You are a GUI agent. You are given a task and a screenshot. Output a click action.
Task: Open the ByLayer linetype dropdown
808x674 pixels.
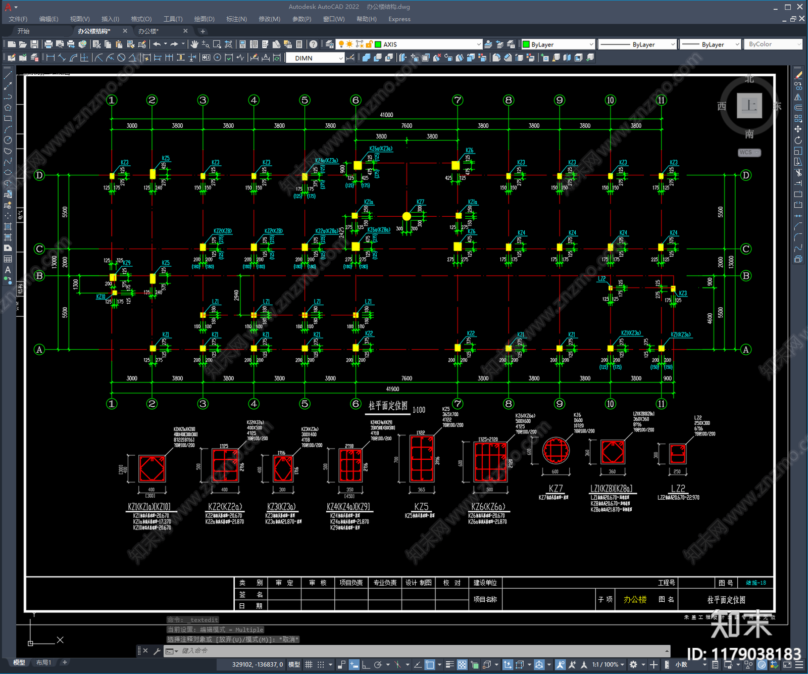(673, 44)
